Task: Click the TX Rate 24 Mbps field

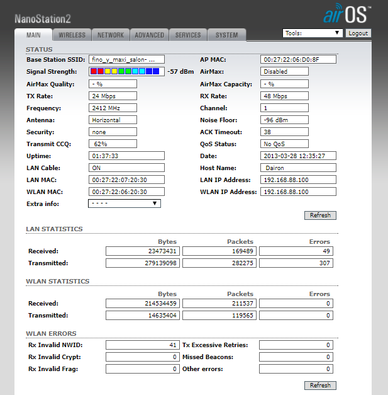Action: 113,96
